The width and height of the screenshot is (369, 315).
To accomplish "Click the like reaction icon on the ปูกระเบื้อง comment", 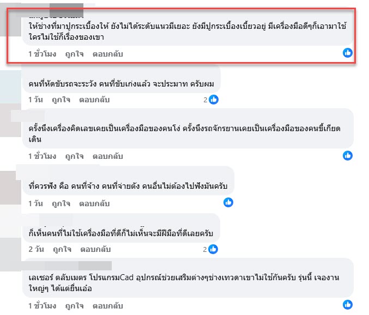I will tap(347, 53).
